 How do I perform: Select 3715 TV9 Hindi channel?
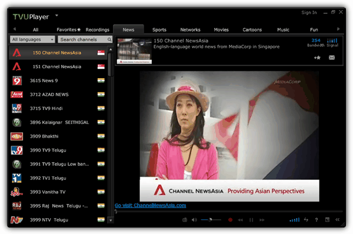pyautogui.click(x=58, y=108)
